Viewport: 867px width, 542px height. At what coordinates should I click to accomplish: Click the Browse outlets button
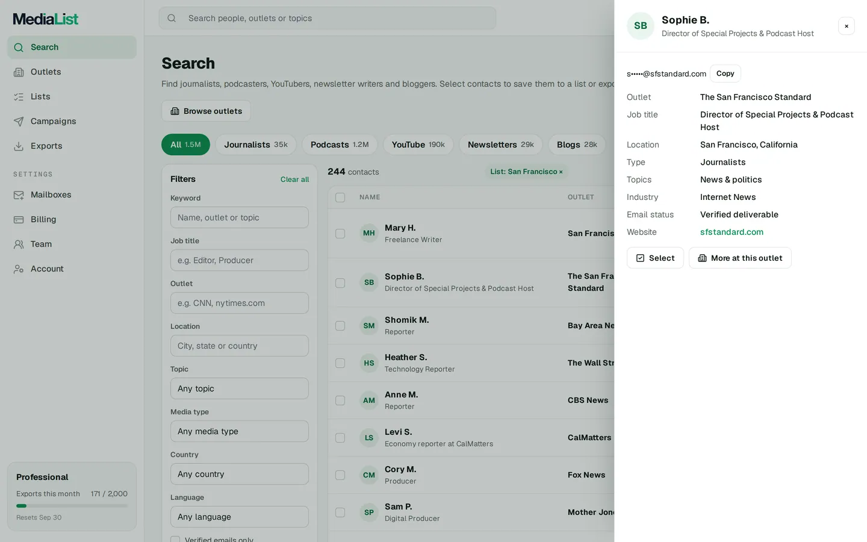206,111
